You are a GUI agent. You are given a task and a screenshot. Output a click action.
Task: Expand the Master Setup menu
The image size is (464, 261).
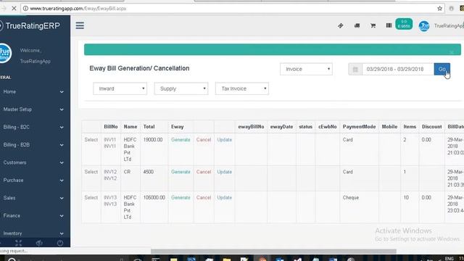(33, 109)
